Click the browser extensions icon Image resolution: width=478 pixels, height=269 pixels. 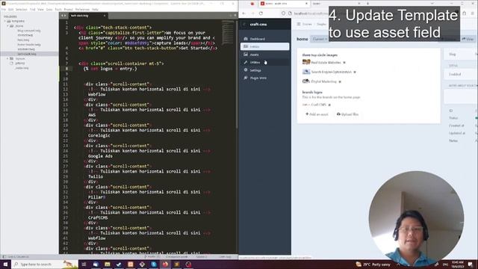click(465, 13)
